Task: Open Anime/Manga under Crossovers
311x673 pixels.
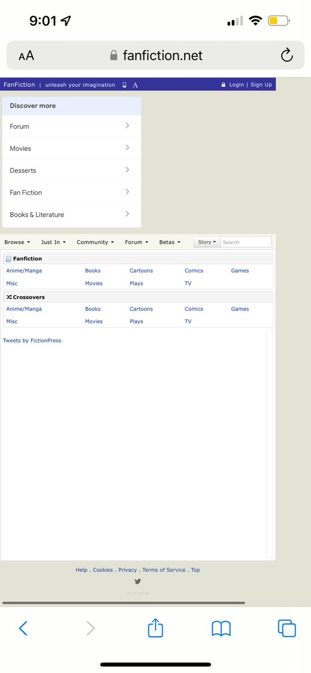Action: click(24, 309)
